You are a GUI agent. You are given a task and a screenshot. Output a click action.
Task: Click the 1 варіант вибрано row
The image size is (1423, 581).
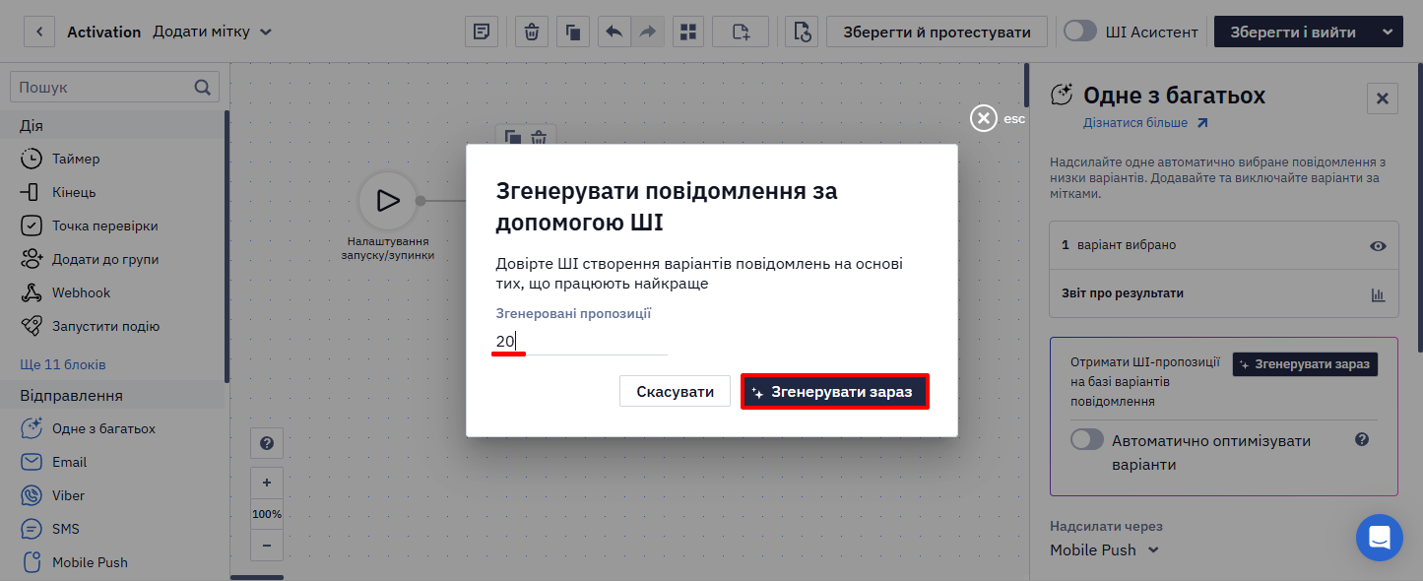click(x=1224, y=245)
